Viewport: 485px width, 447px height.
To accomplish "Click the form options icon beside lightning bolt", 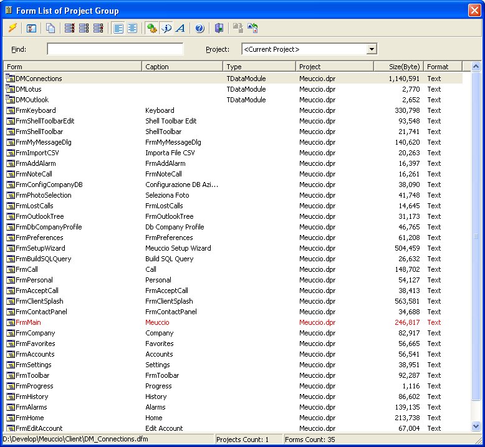I will click(x=31, y=28).
